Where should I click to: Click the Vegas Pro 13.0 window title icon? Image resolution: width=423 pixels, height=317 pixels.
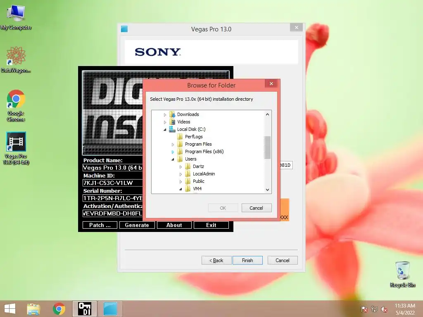coord(124,29)
